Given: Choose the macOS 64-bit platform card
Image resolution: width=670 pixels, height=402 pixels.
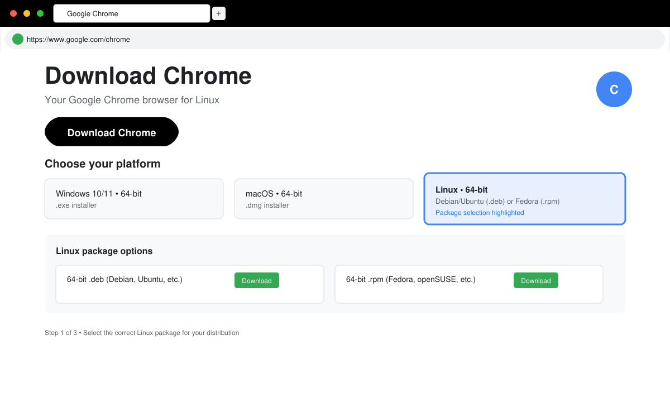Looking at the screenshot, I should 324,199.
